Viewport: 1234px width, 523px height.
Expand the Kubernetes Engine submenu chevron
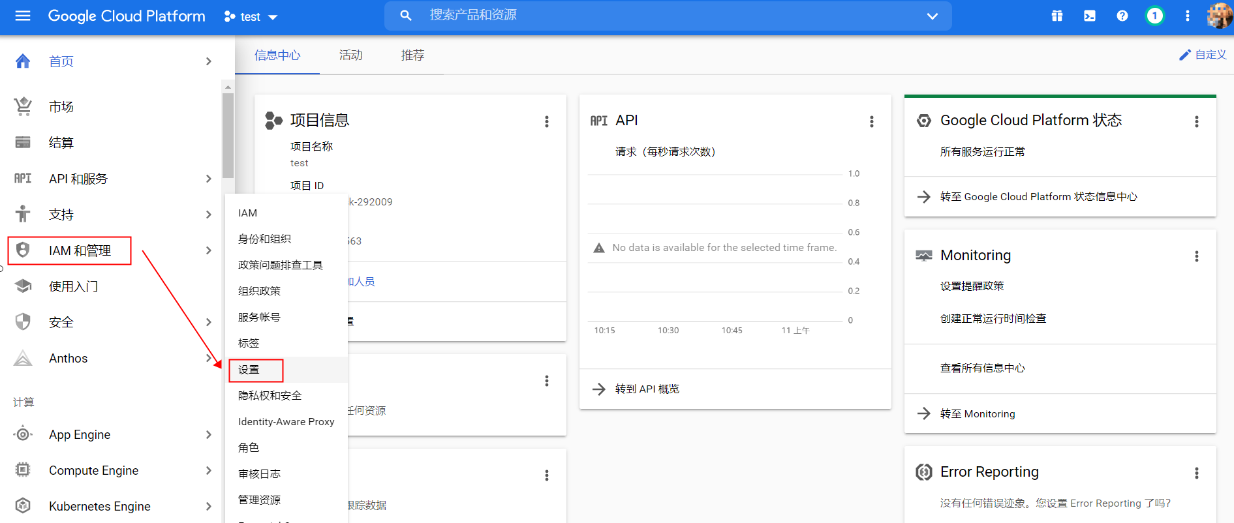coord(208,505)
